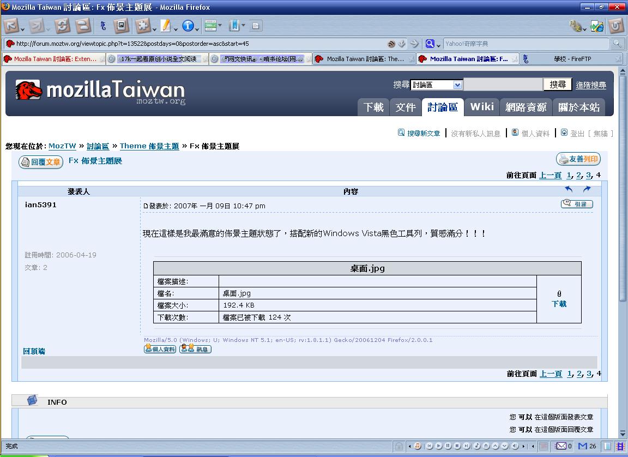Screen dimensions: 628x457
Task: Click the site search text field beside 搜尋 button
Action: 503,85
